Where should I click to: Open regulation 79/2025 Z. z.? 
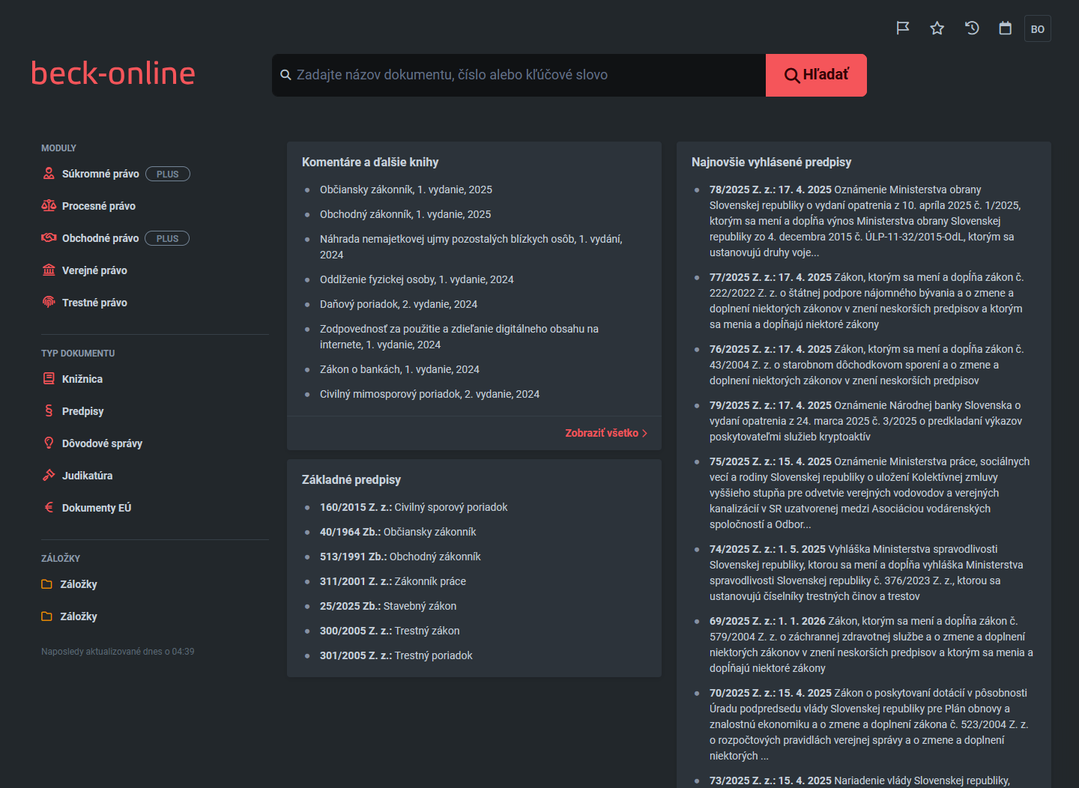[865, 421]
